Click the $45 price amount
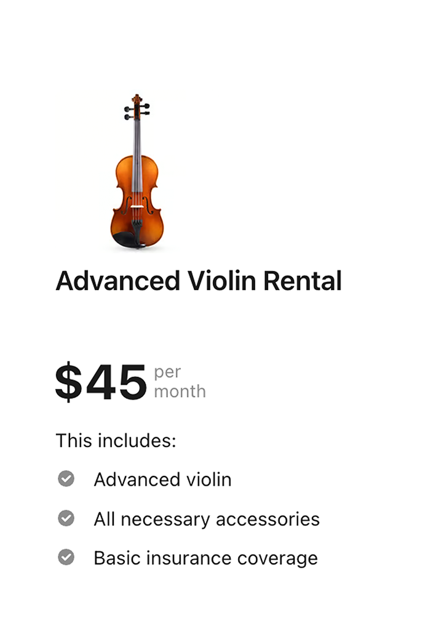The image size is (433, 623). (101, 382)
